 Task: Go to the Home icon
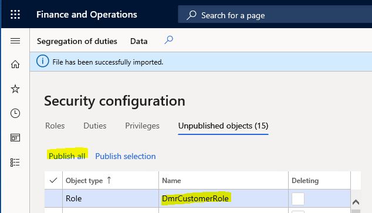tap(15, 65)
